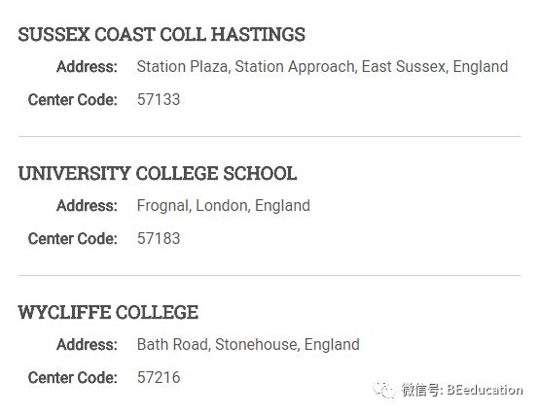The image size is (540, 414).
Task: Click divider line below University College entry
Action: [x=270, y=275]
